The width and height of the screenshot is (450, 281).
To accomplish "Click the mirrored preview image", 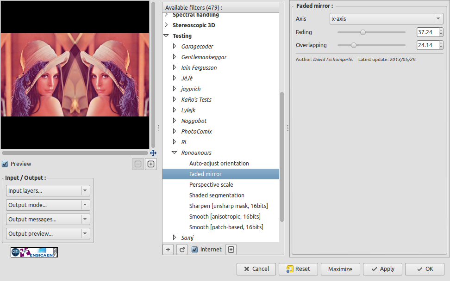I will (75, 75).
